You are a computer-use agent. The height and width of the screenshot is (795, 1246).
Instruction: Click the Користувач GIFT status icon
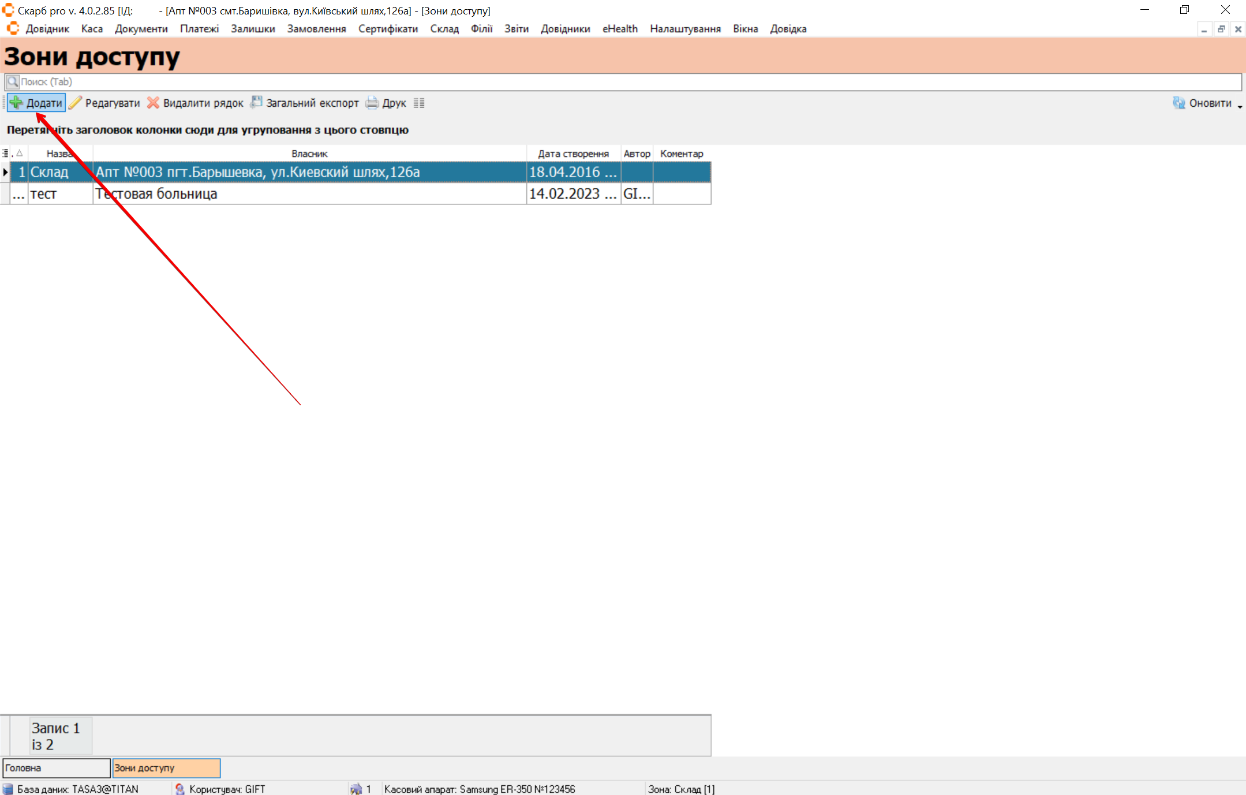(179, 789)
